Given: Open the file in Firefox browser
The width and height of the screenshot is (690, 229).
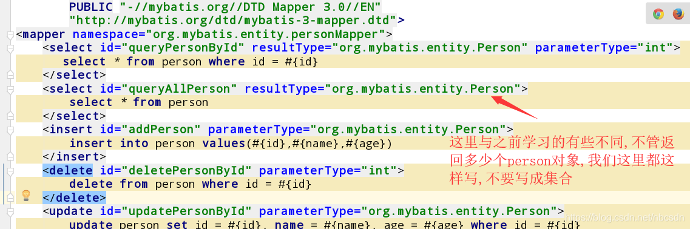Looking at the screenshot, I should 678,14.
